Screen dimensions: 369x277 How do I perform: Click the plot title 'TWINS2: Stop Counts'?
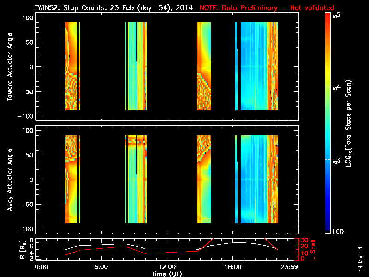69,8
